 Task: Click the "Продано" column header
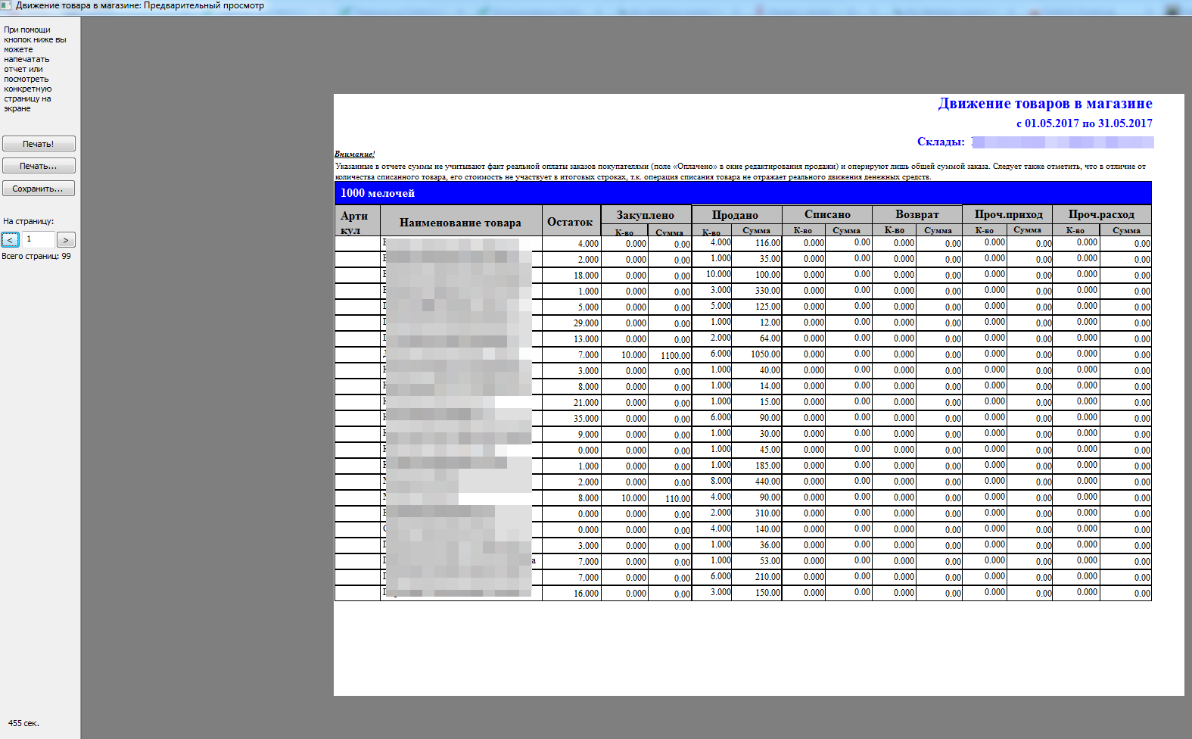point(735,215)
